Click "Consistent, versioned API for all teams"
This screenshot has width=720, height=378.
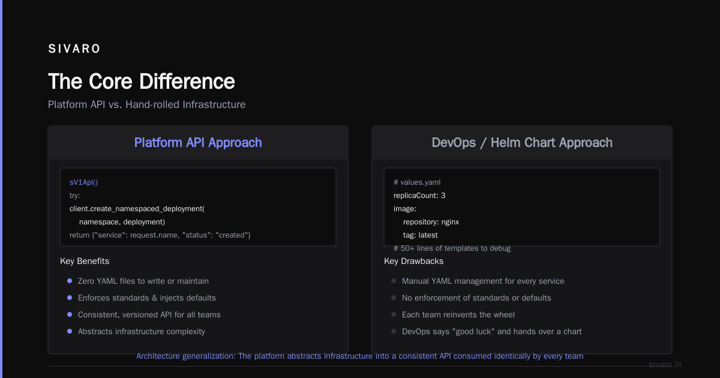(x=149, y=314)
